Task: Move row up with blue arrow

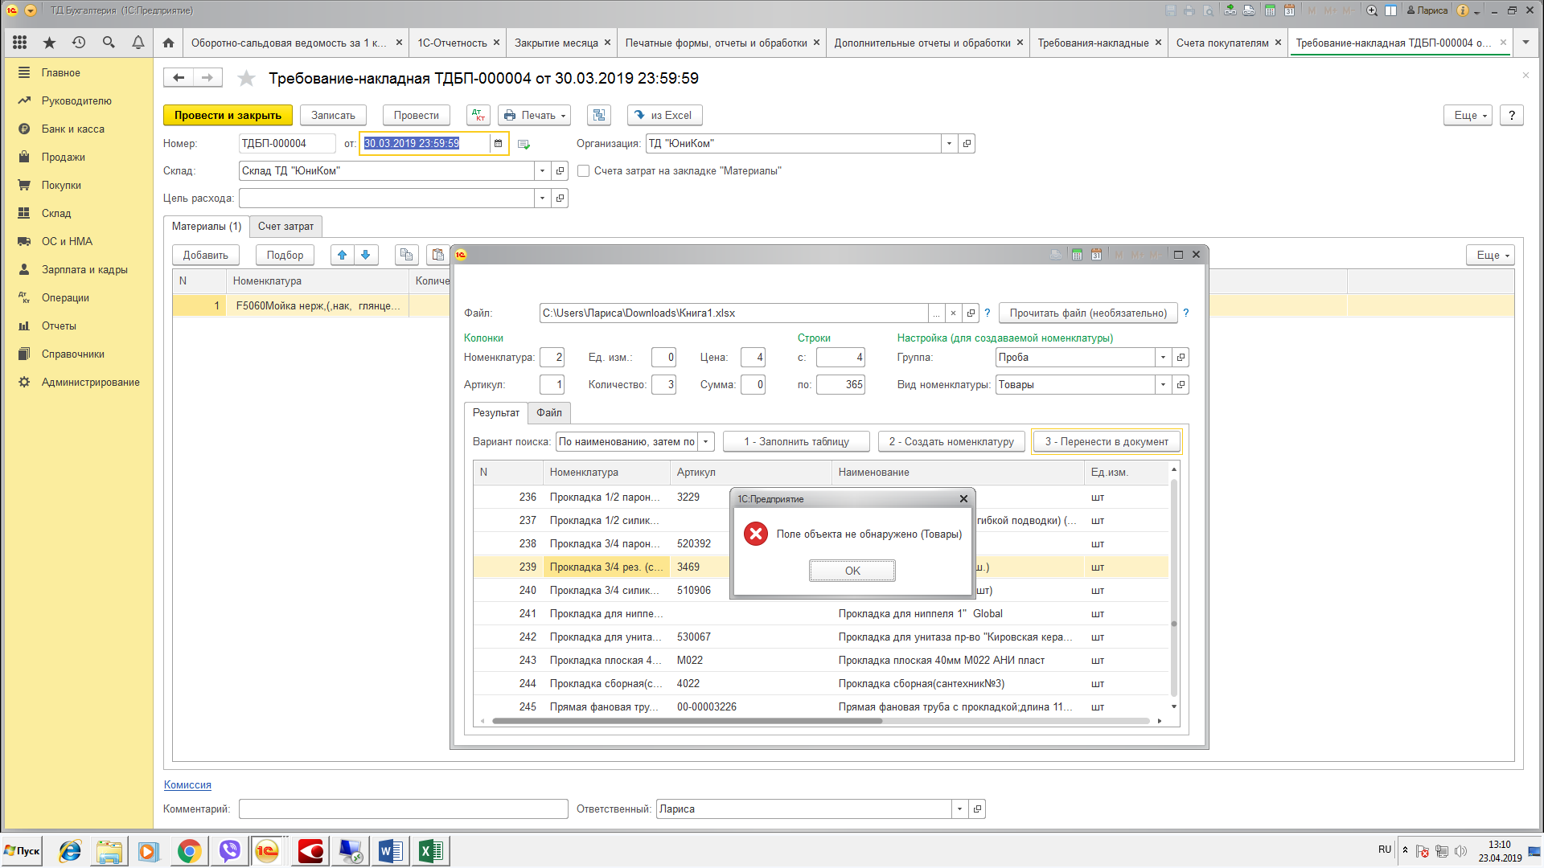Action: point(343,255)
